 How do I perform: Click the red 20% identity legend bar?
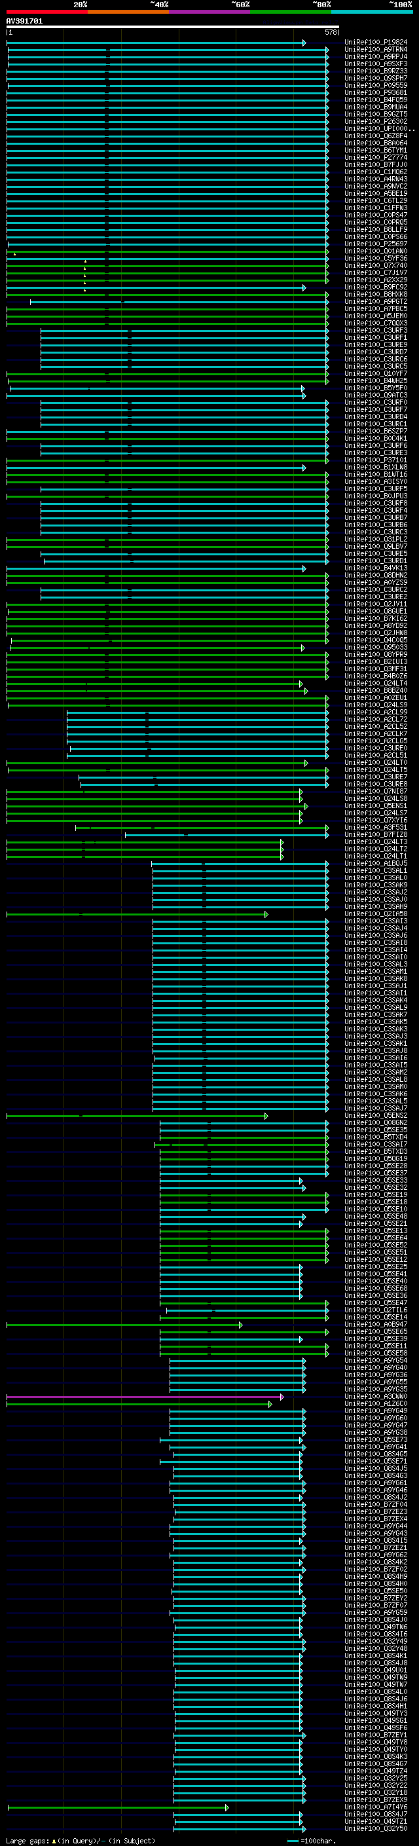(x=46, y=12)
